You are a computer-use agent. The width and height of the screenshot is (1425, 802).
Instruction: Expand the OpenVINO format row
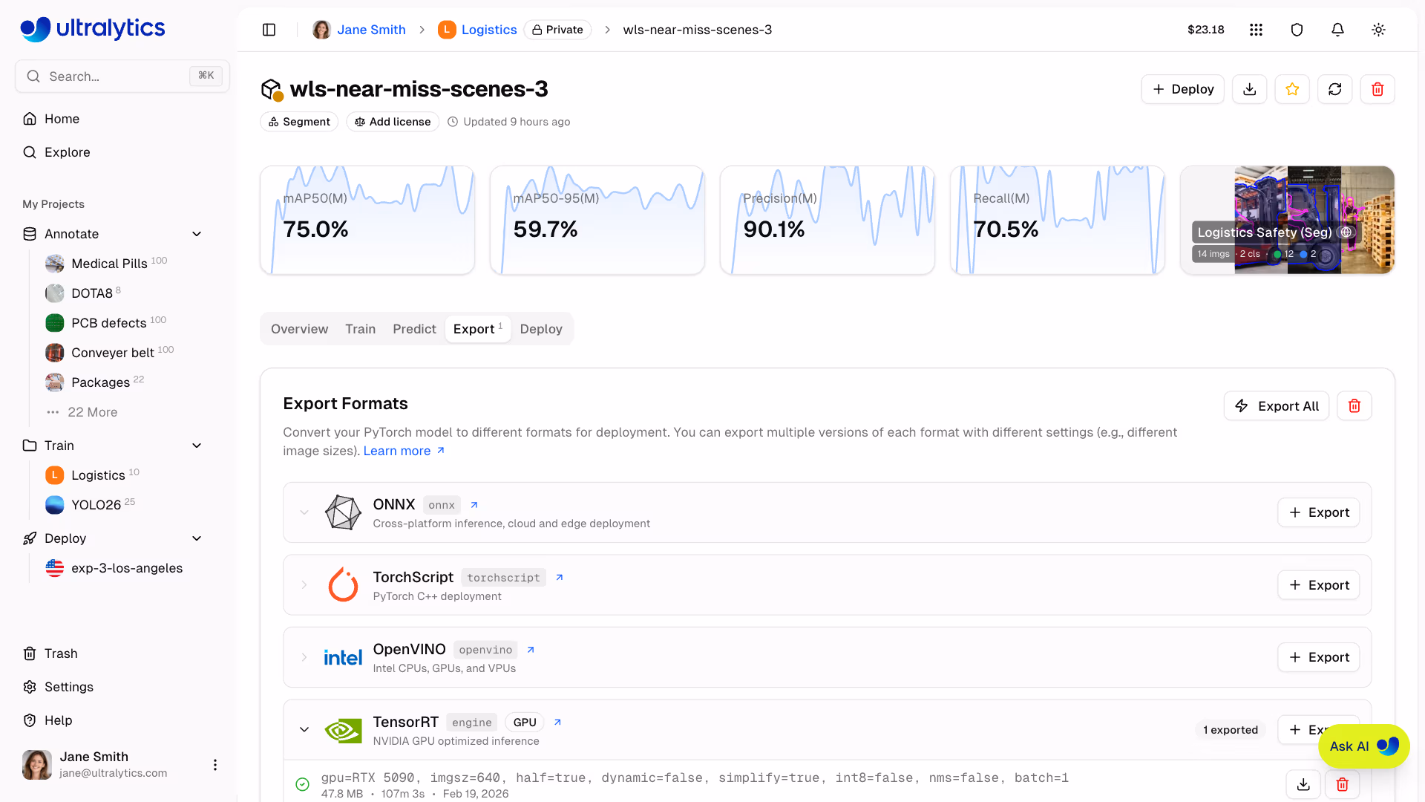(x=304, y=657)
